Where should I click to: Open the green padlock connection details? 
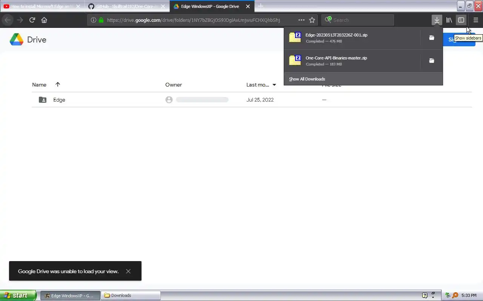[x=101, y=20]
